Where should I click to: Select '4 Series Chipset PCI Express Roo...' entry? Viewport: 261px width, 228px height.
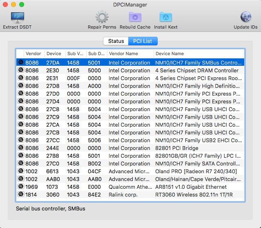pyautogui.click(x=199, y=78)
